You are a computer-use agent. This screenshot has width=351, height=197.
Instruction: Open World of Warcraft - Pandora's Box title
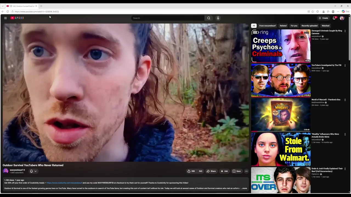tap(326, 100)
